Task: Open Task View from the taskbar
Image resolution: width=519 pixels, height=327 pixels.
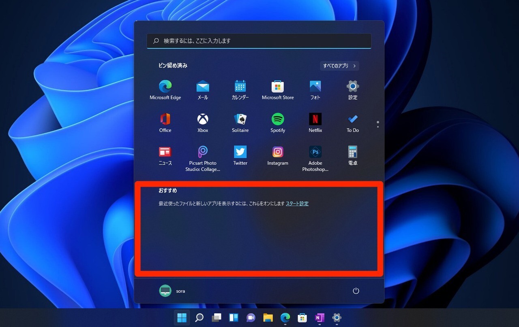Action: (217, 318)
